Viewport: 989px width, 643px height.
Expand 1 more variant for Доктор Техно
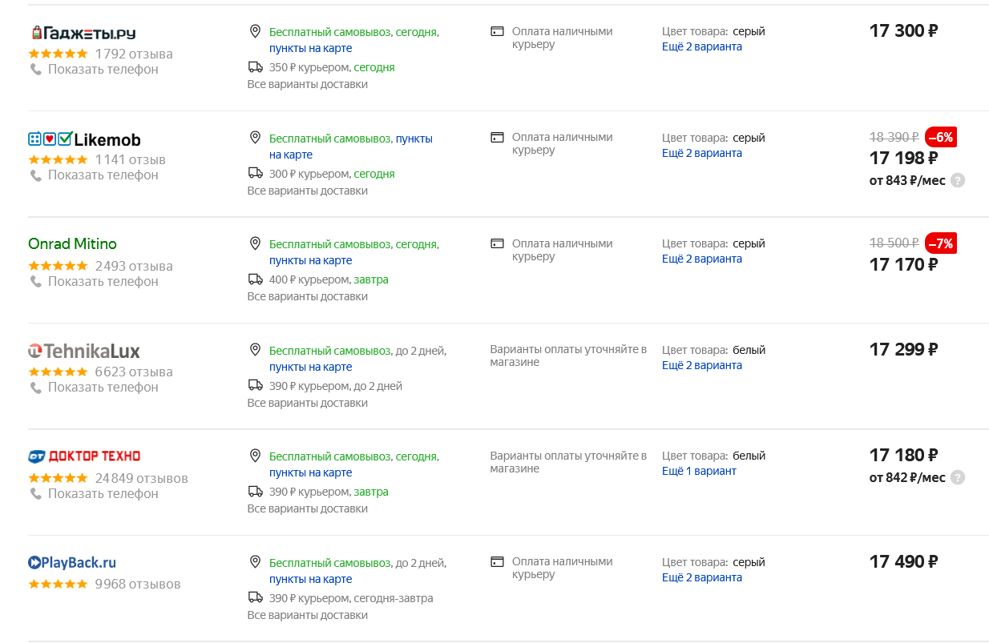698,471
